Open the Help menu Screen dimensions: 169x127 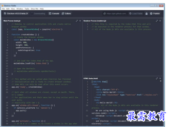coord(42,9)
